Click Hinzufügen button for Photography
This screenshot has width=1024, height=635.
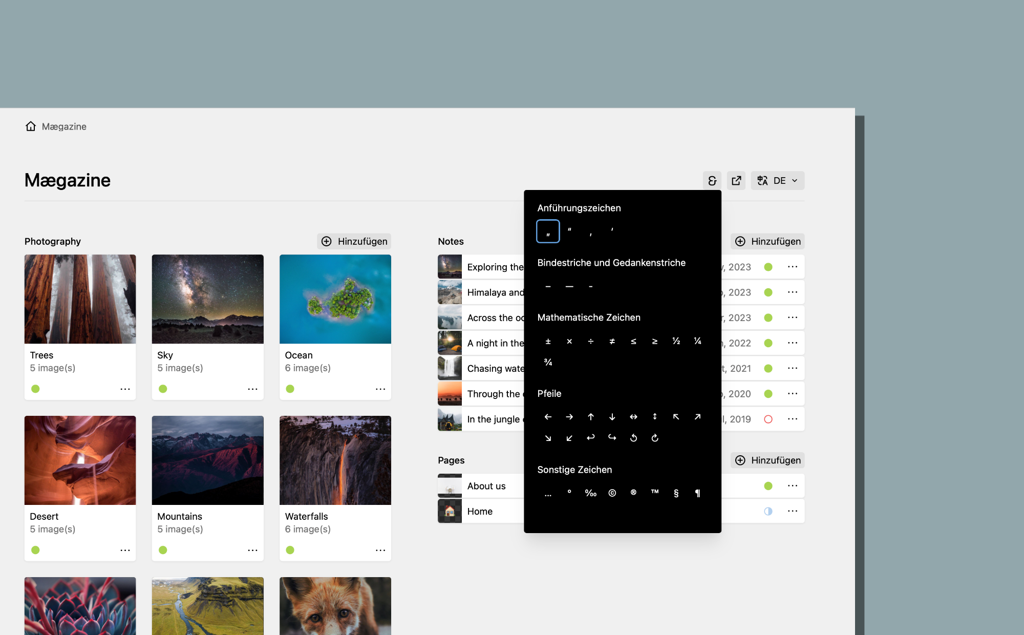[354, 241]
